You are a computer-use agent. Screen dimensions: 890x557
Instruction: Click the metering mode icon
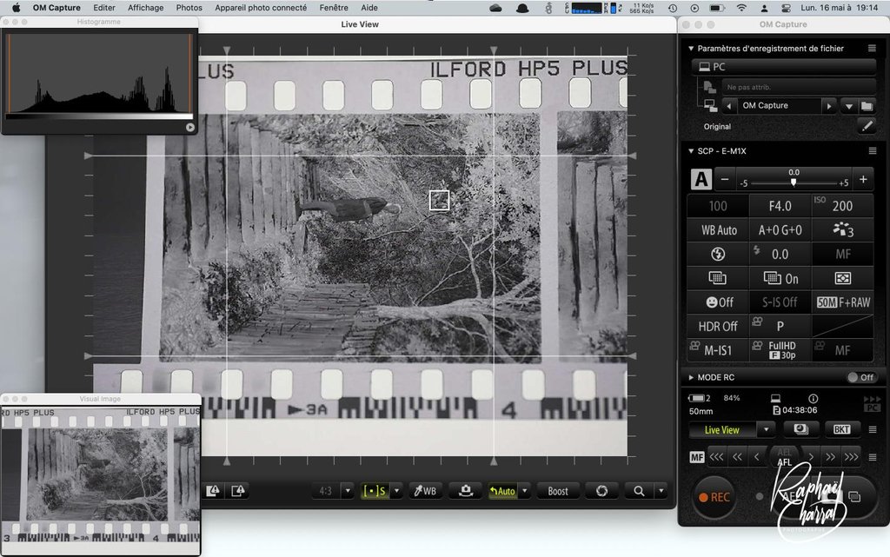click(842, 278)
